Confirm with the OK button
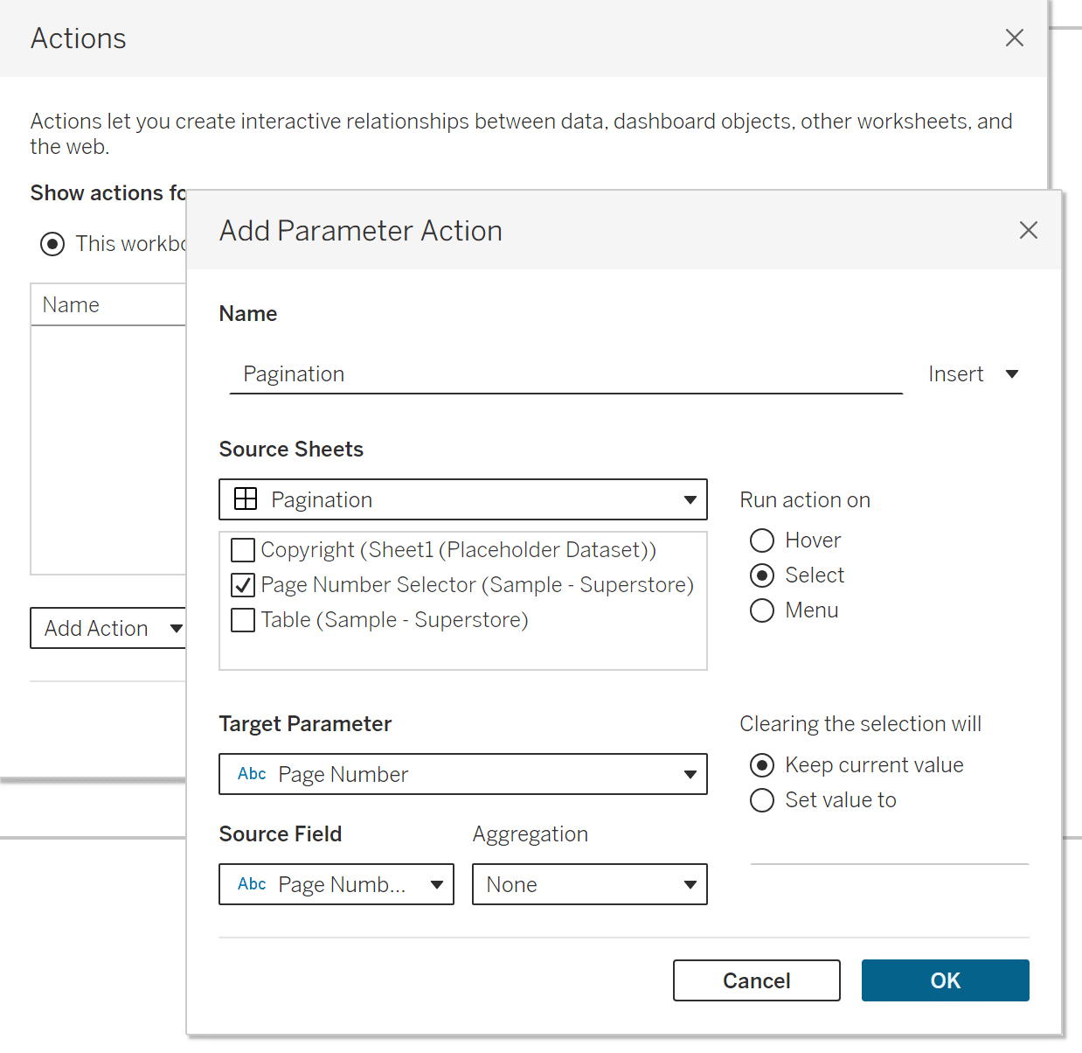1082x1053 pixels. tap(946, 980)
